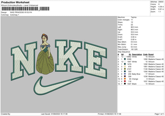The image size is (165, 116).
Task: Click the Stops value '12'
Action: [132, 22]
